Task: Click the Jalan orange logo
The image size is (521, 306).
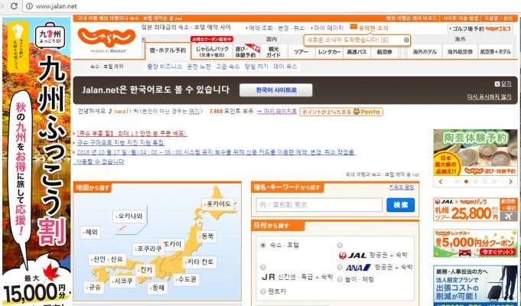Action: tap(106, 37)
